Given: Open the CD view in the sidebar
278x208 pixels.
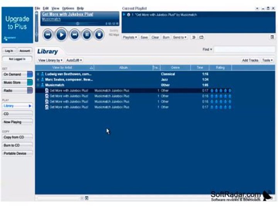Looking at the screenshot, I should coord(17,114).
